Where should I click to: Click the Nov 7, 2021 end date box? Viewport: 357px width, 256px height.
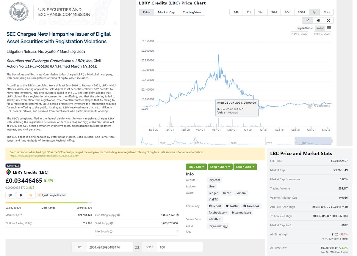point(322,34)
